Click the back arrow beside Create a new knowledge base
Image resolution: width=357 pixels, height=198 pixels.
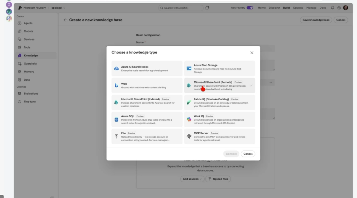pyautogui.click(x=65, y=20)
